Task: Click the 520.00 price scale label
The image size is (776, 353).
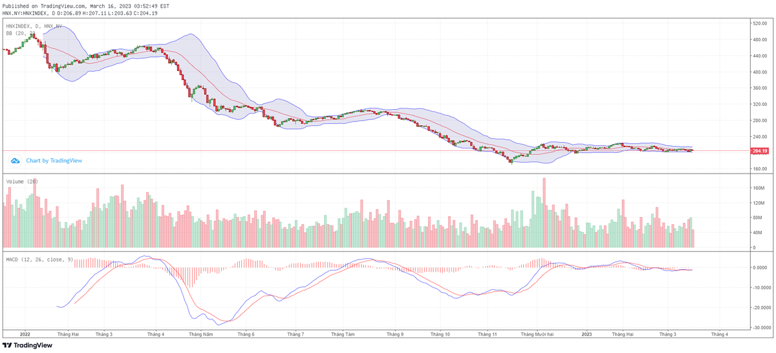Action: pos(759,23)
